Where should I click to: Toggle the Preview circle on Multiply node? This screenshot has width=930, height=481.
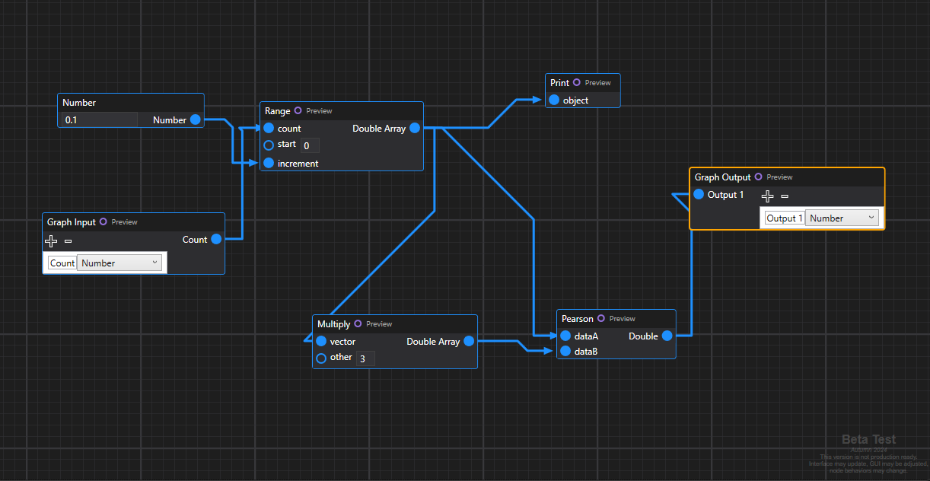(358, 323)
